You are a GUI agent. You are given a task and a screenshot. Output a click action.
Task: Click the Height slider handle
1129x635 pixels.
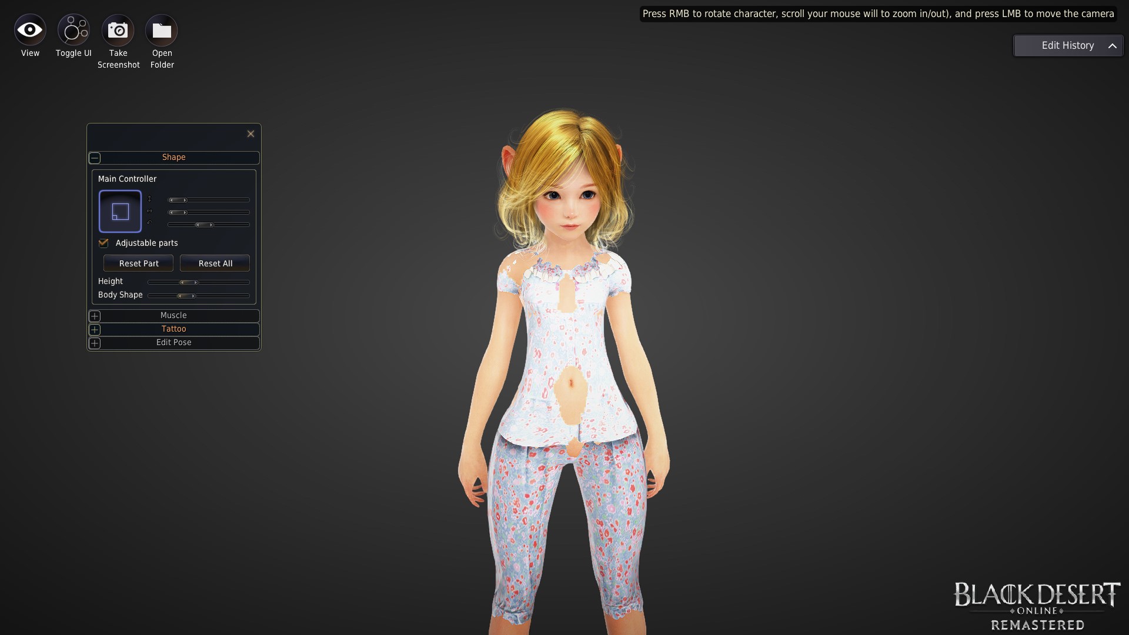click(x=189, y=282)
